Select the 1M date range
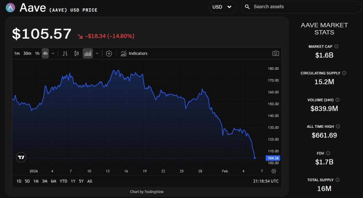The width and height of the screenshot is (363, 198). click(x=36, y=181)
